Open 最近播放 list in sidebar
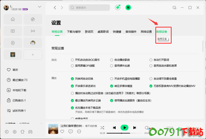Screen dimensions: 206x139 (x=19, y=80)
